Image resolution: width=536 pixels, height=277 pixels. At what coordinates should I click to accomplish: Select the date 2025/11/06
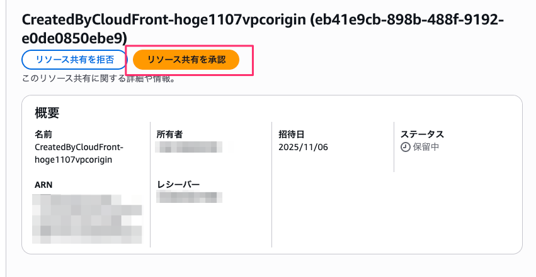(303, 147)
